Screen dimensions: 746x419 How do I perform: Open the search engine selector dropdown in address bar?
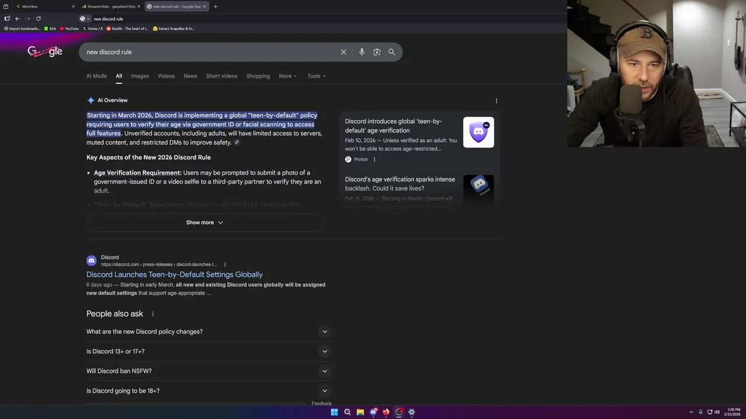pyautogui.click(x=85, y=19)
